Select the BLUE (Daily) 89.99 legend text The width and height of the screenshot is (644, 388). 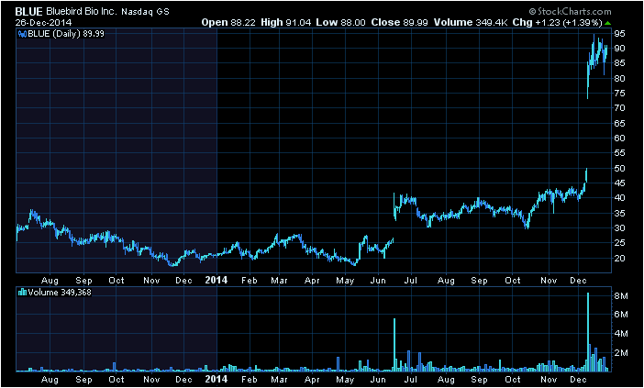66,34
